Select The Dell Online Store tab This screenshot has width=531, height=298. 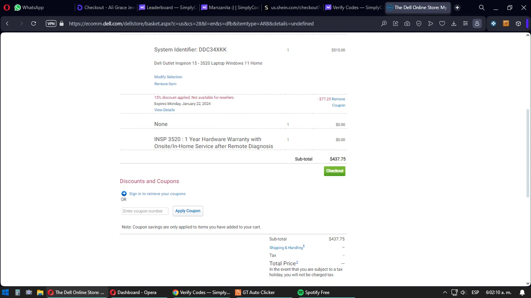pos(418,7)
